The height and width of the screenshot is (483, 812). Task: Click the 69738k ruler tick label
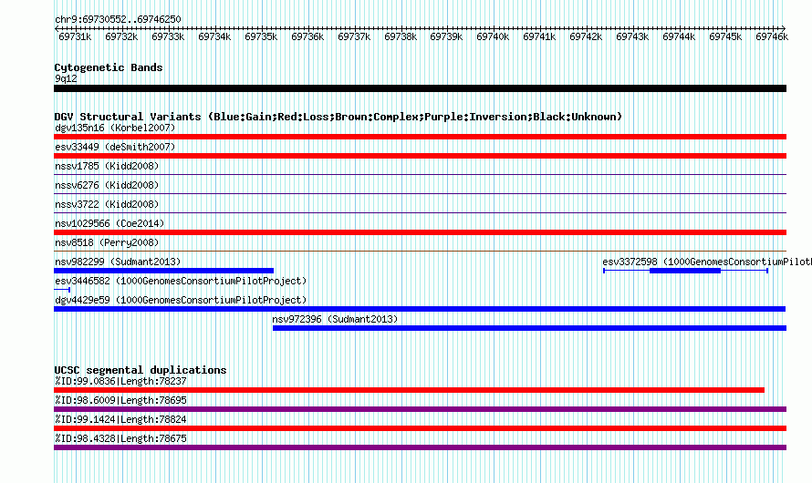(x=401, y=36)
